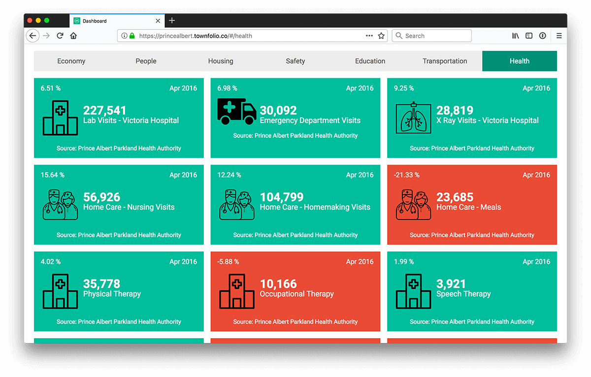Click the hospital icon on Lab Visits card
The height and width of the screenshot is (377, 591).
(60, 118)
